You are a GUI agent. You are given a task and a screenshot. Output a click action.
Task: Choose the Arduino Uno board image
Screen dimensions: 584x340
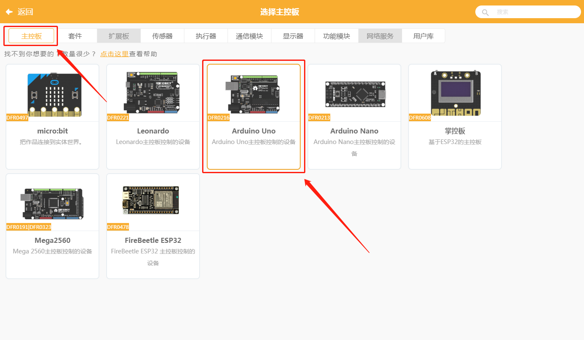(x=254, y=94)
